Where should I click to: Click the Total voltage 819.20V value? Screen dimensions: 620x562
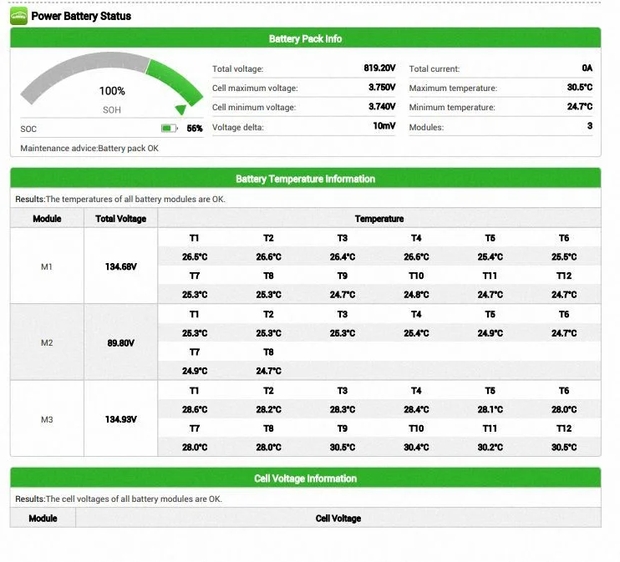coord(379,68)
